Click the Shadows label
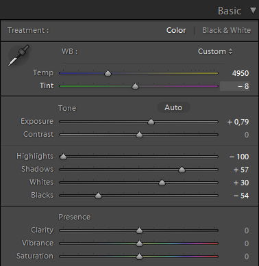 [38, 169]
